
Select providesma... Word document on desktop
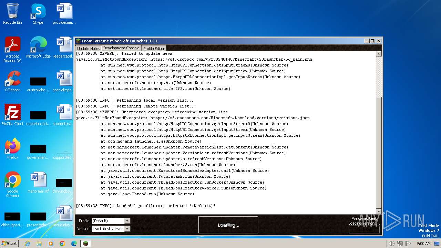[64, 14]
